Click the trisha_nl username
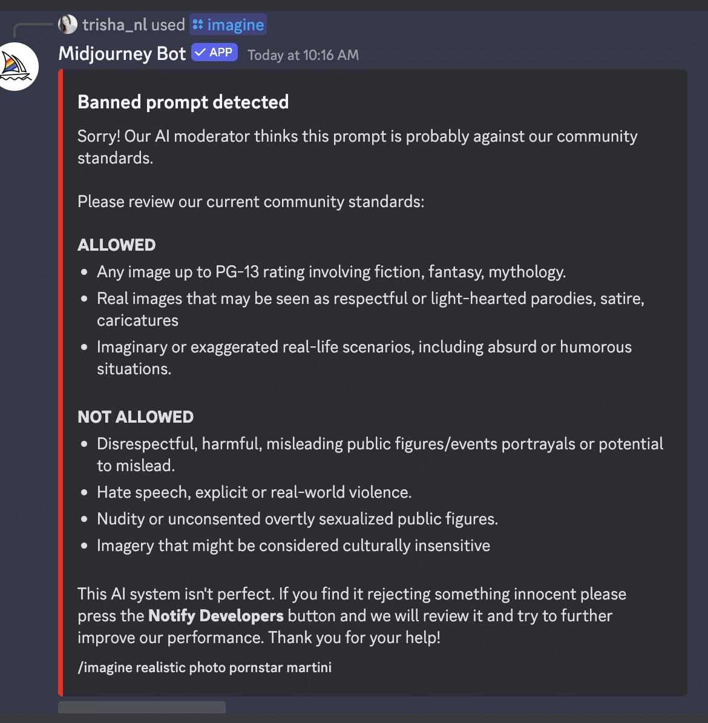The width and height of the screenshot is (708, 723). [114, 24]
